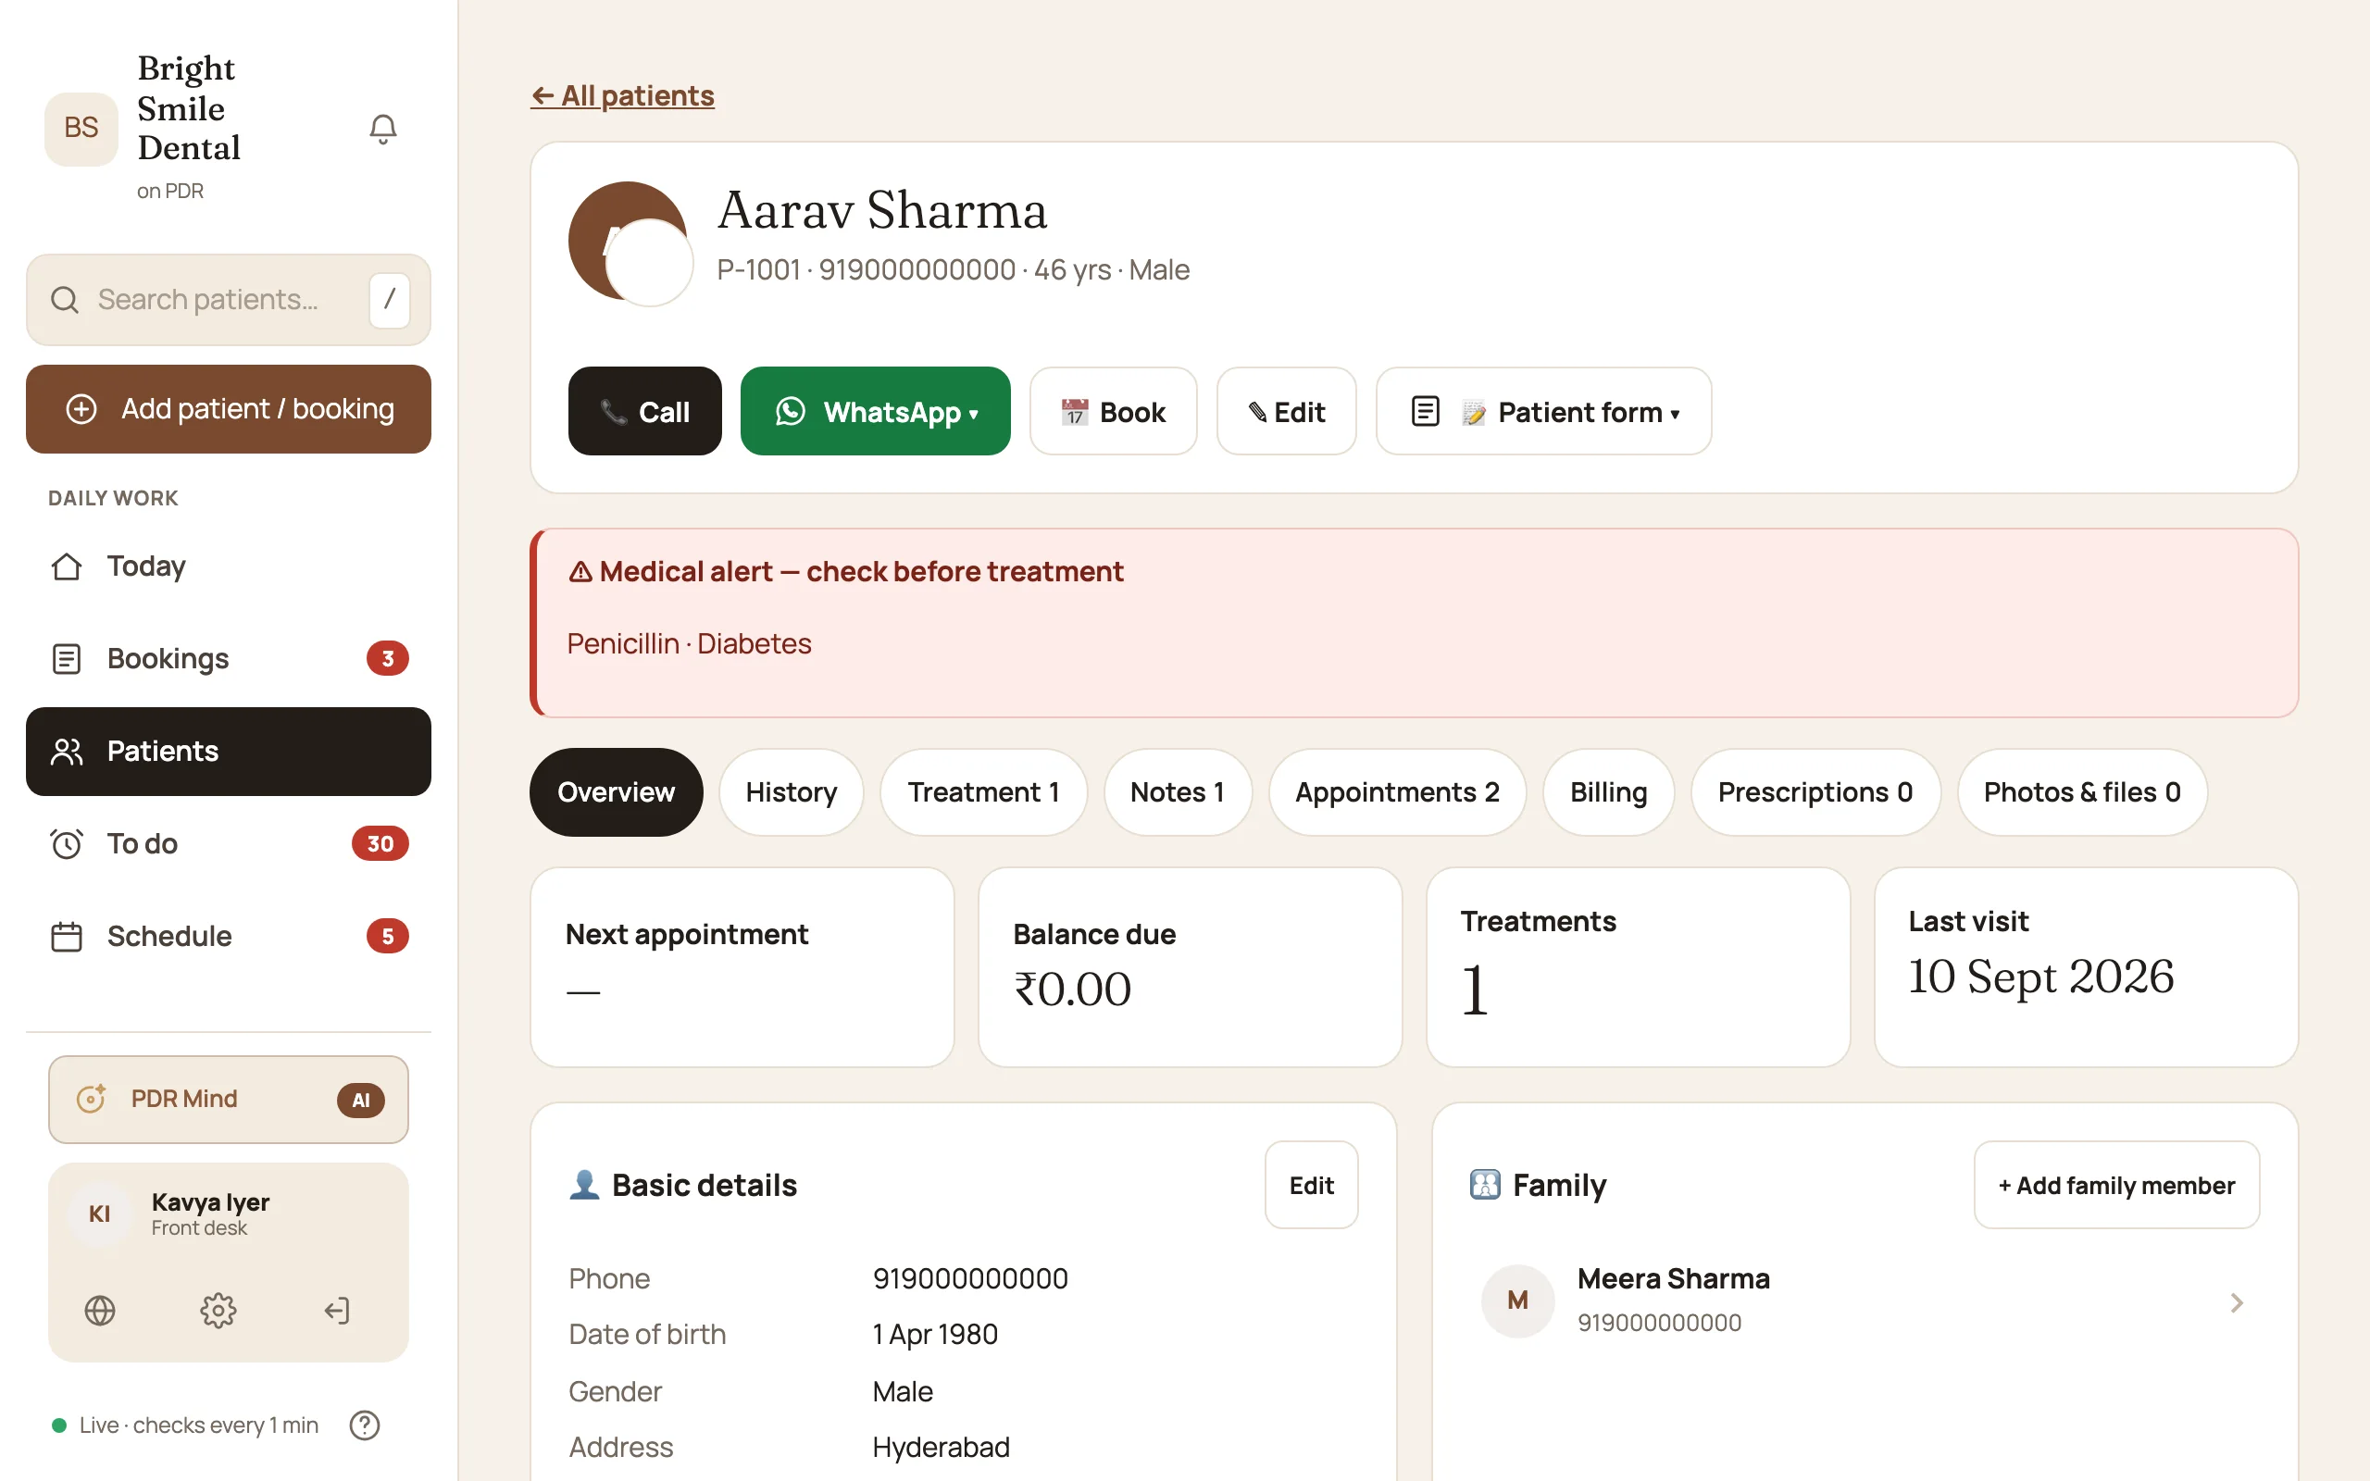Open Meera Sharma chevron arrow
Viewport: 2370px width, 1481px height.
pyautogui.click(x=2236, y=1301)
